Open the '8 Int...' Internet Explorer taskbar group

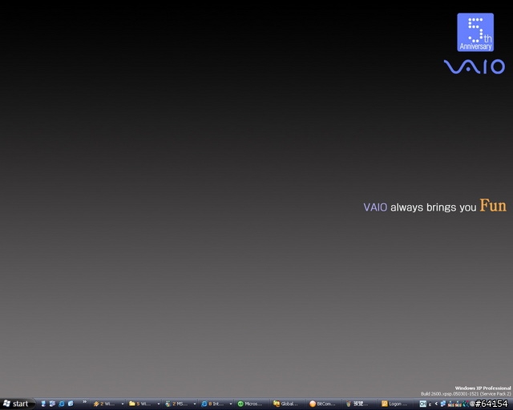[214, 404]
